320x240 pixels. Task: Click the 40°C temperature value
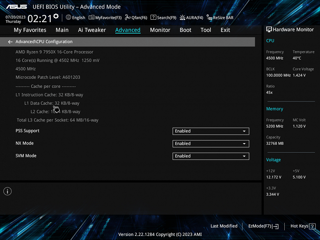point(297,58)
